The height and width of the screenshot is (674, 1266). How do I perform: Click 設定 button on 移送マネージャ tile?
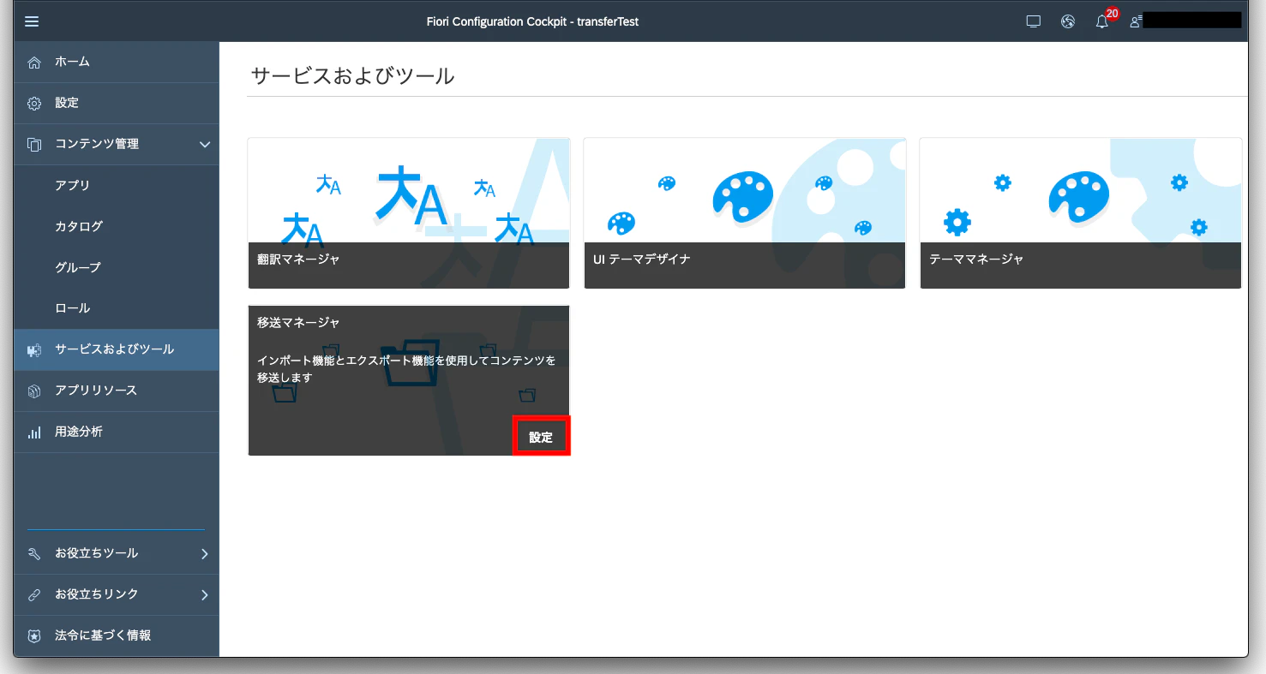(x=541, y=437)
